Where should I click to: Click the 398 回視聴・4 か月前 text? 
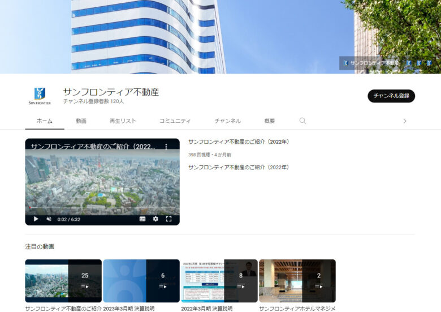[210, 155]
